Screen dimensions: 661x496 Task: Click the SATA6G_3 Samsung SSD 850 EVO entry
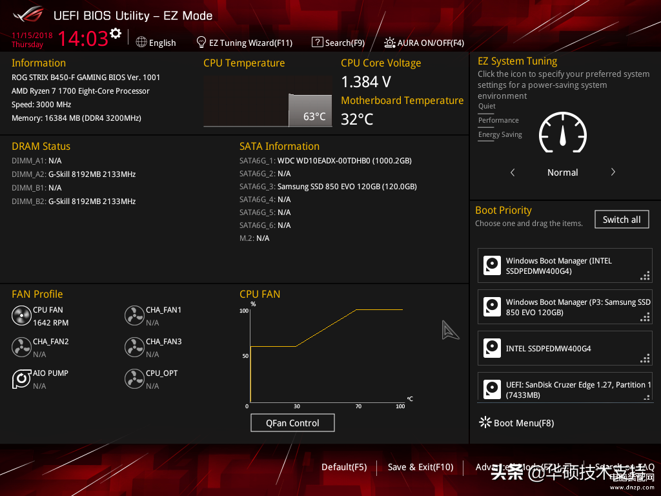(x=328, y=187)
